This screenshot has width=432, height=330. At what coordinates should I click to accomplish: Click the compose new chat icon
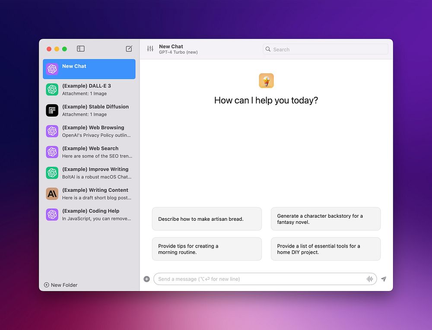tap(129, 49)
